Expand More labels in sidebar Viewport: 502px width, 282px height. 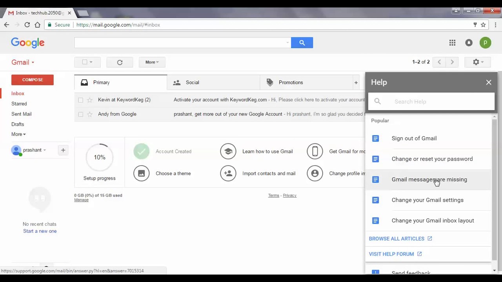point(18,134)
